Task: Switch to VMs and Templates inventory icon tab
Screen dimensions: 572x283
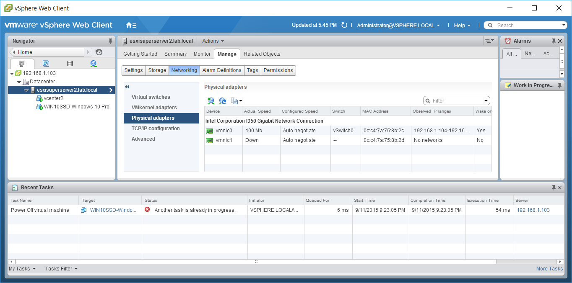Action: 46,64
